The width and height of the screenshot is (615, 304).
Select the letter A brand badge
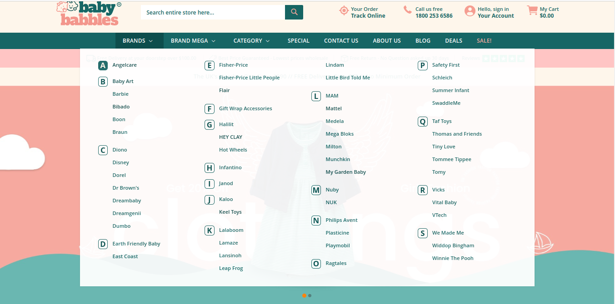103,65
